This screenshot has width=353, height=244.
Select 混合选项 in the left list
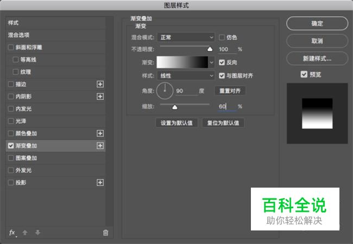coord(18,35)
